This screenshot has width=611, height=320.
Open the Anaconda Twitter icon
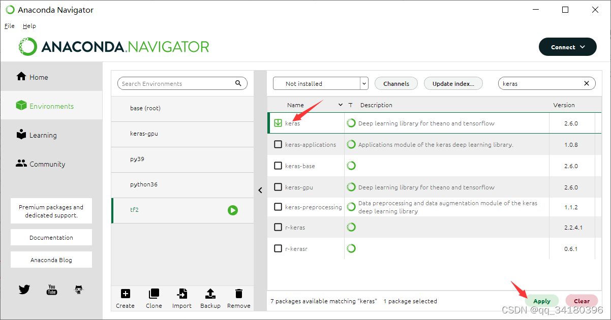[24, 290]
